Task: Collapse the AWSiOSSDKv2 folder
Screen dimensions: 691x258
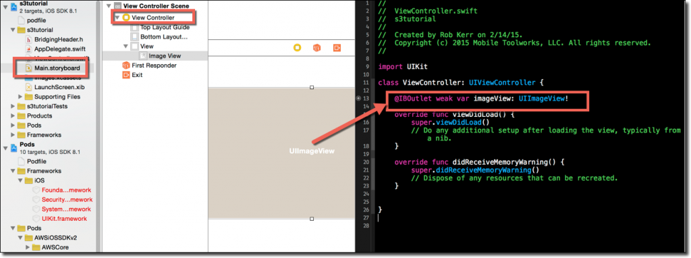Action: [20, 238]
